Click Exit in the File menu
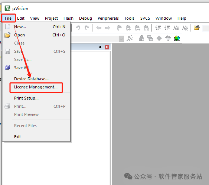 36,137
